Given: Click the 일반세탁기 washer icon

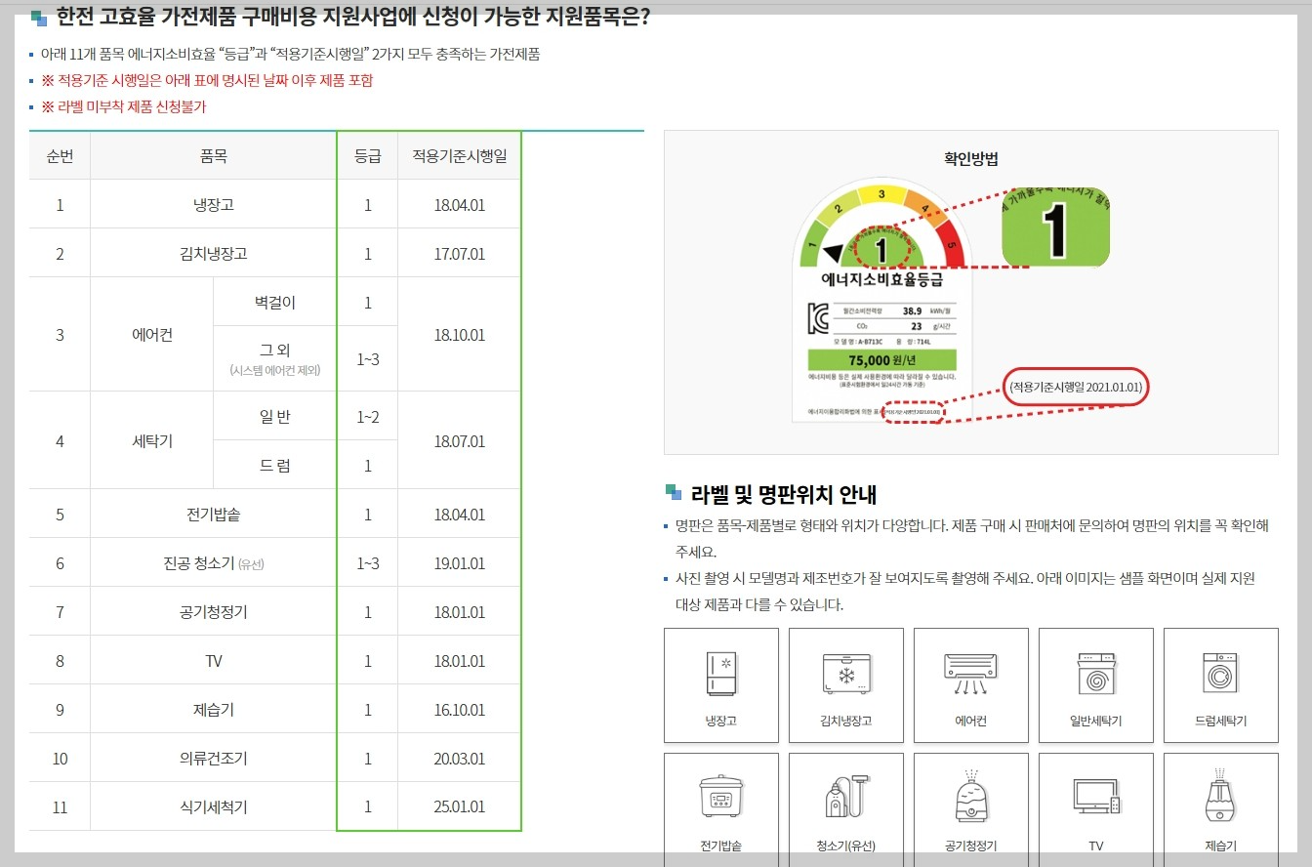Looking at the screenshot, I should pos(1095,683).
